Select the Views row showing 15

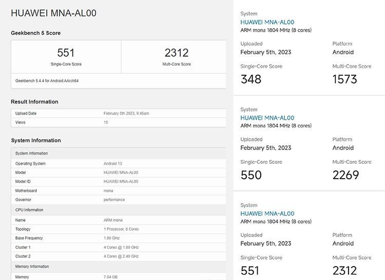118,122
